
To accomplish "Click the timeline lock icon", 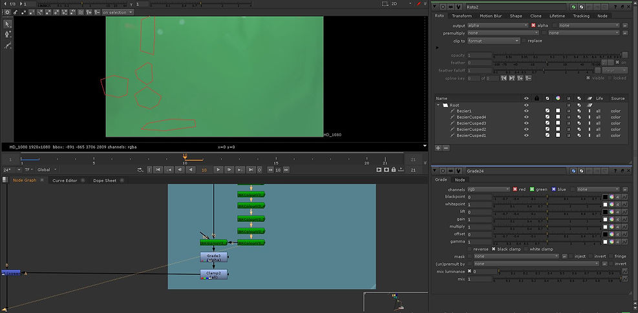I will [x=394, y=170].
